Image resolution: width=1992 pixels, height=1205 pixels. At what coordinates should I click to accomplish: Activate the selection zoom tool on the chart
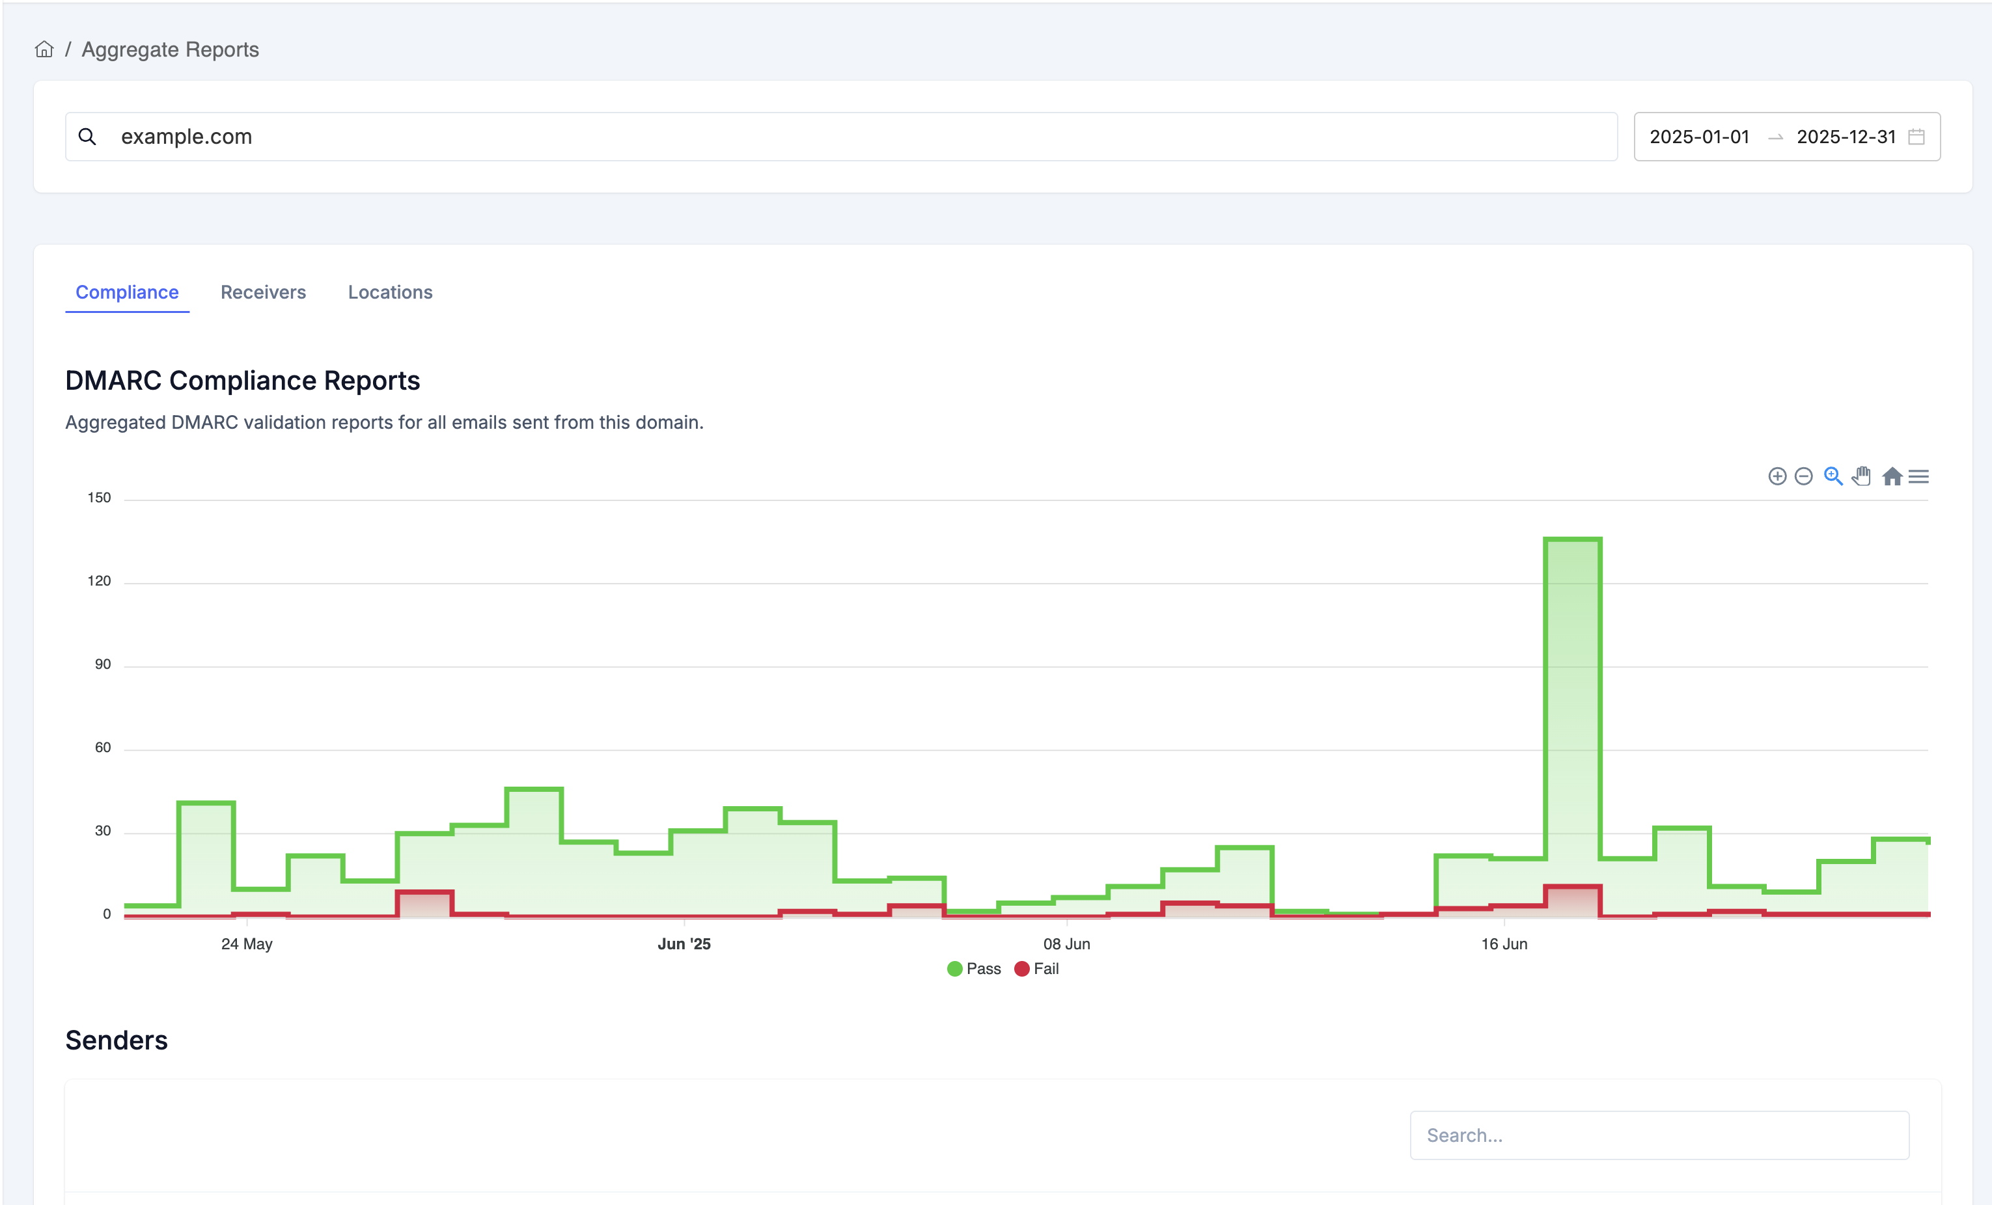point(1832,477)
